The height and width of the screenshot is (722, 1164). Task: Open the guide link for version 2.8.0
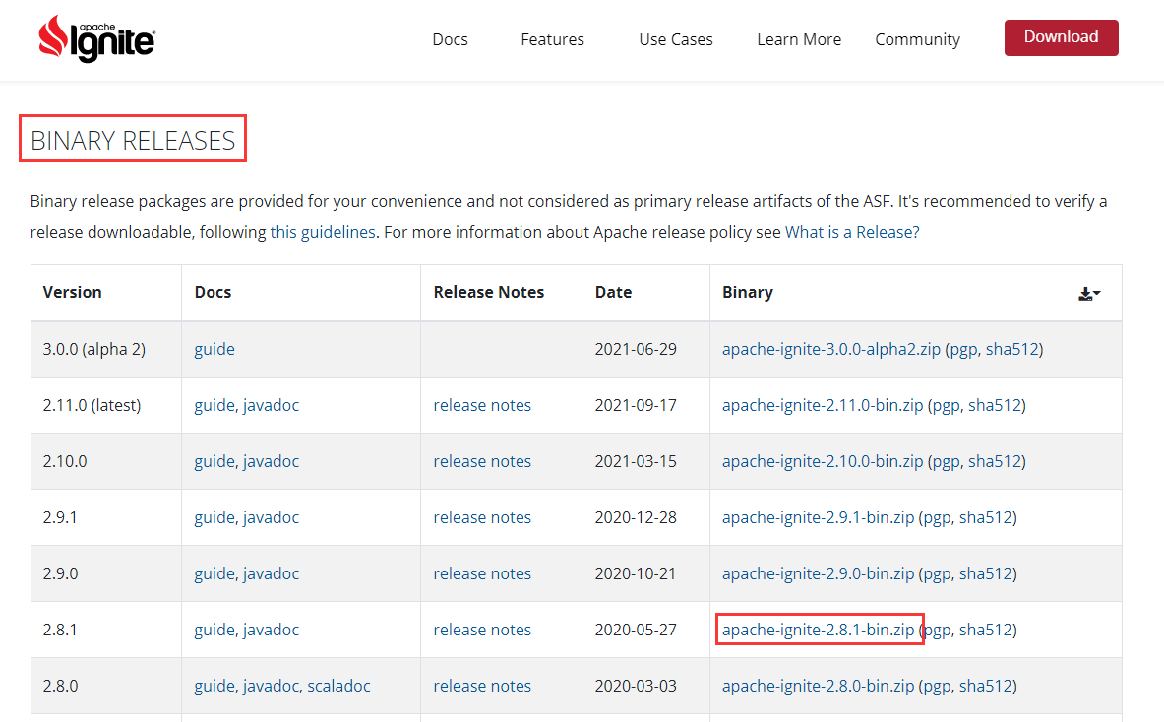coord(214,686)
